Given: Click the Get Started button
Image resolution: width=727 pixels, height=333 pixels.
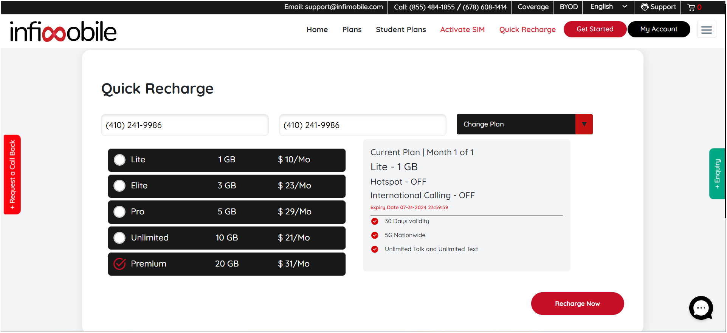Looking at the screenshot, I should point(595,29).
